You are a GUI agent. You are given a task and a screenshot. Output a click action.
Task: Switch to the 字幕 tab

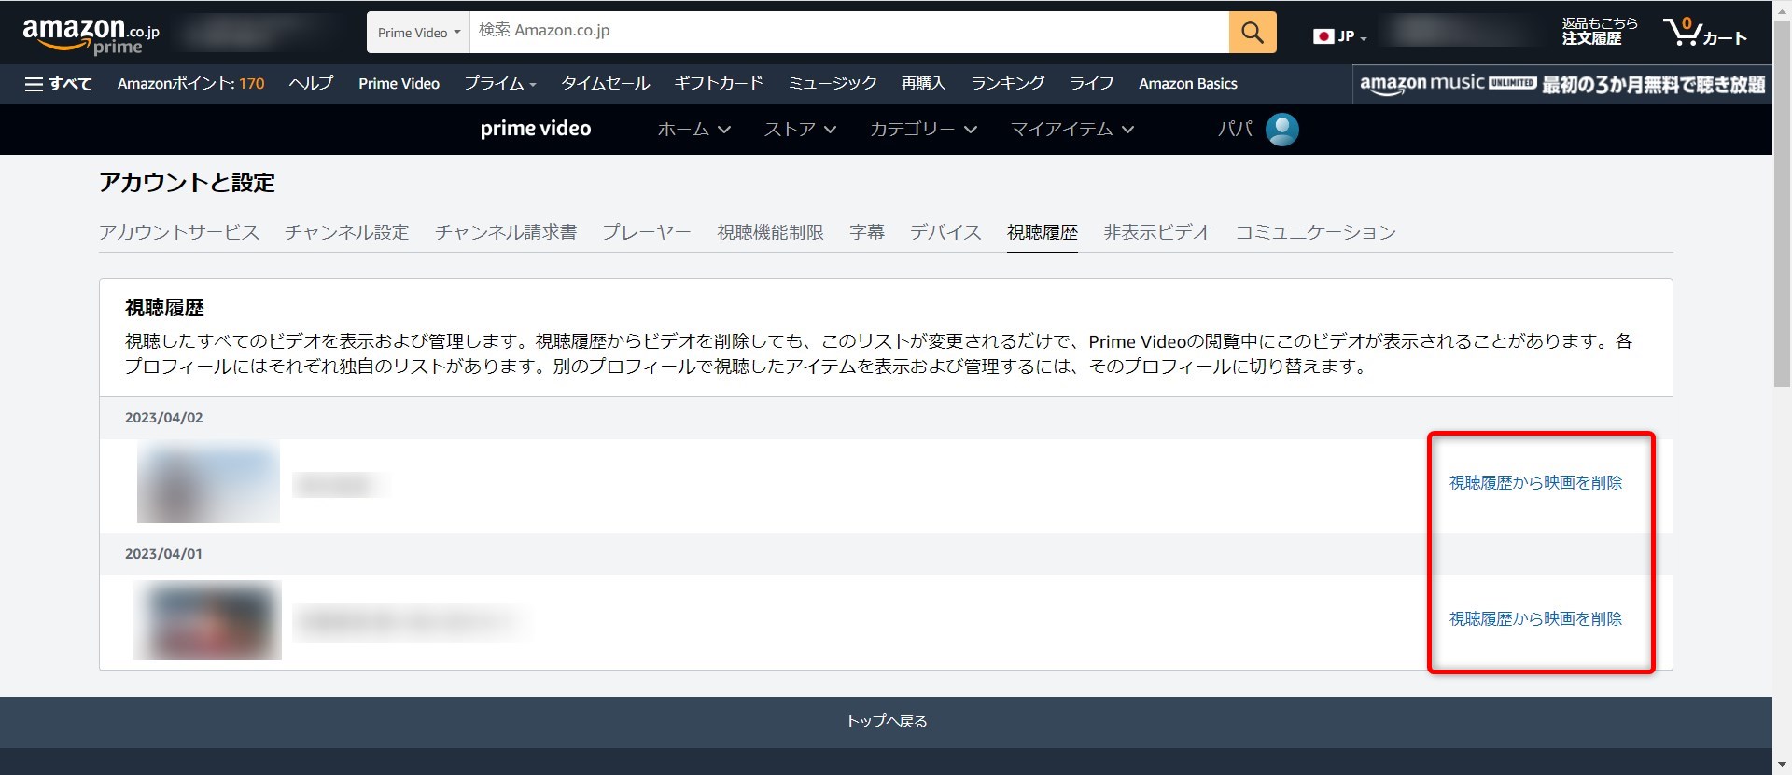[x=867, y=232]
